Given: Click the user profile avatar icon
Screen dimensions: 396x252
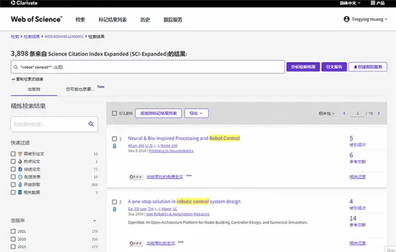Looking at the screenshot, I should tap(346, 19).
